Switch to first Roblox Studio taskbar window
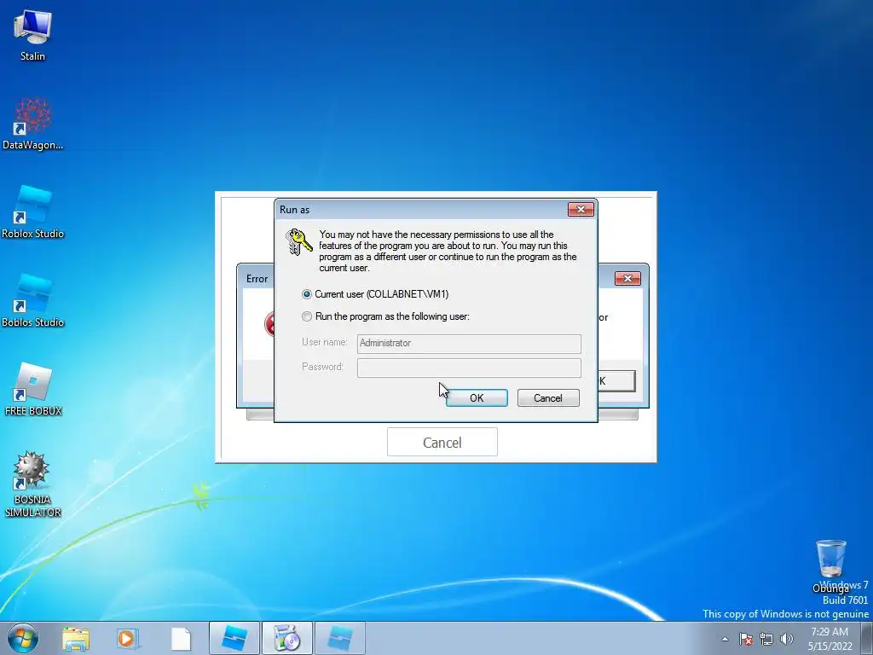This screenshot has width=873, height=655. coord(234,638)
